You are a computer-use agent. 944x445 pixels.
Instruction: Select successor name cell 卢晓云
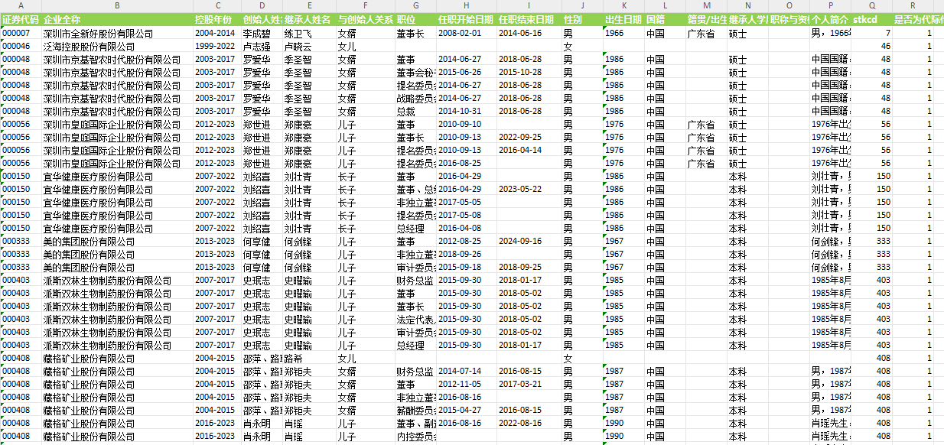pyautogui.click(x=309, y=47)
